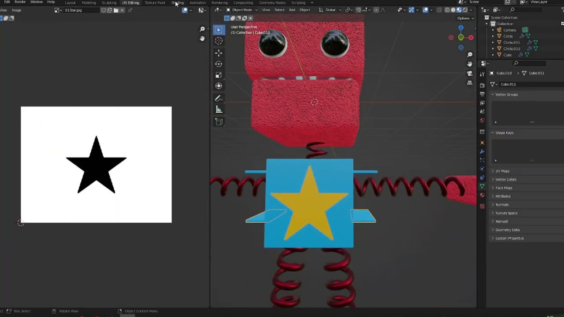564x317 pixels.
Task: Click the pan hand icon in the image editor
Action: point(202,39)
